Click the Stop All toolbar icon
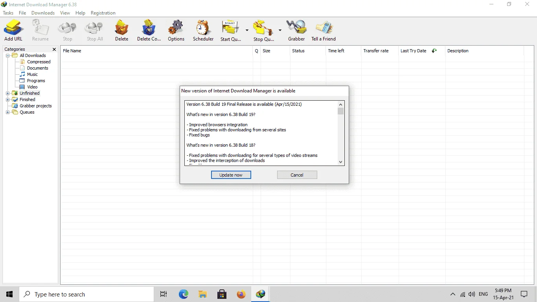Viewport: 537px width, 302px height. (95, 30)
